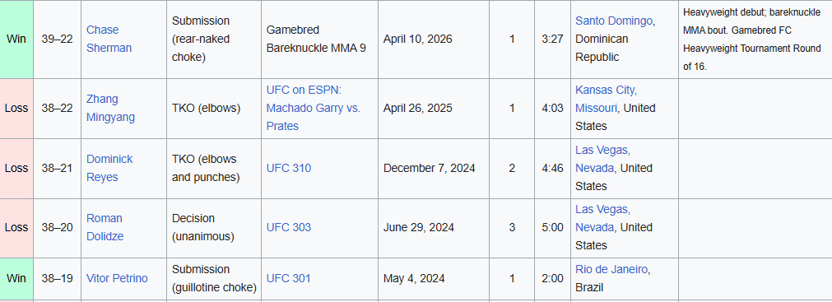Open Roman Dolidze's profile link
Viewport: 832px width, 302px height.
coord(105,227)
